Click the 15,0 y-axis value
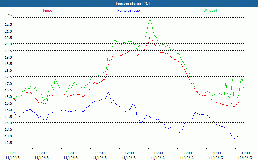258x161 pixels. [x=8, y=110]
